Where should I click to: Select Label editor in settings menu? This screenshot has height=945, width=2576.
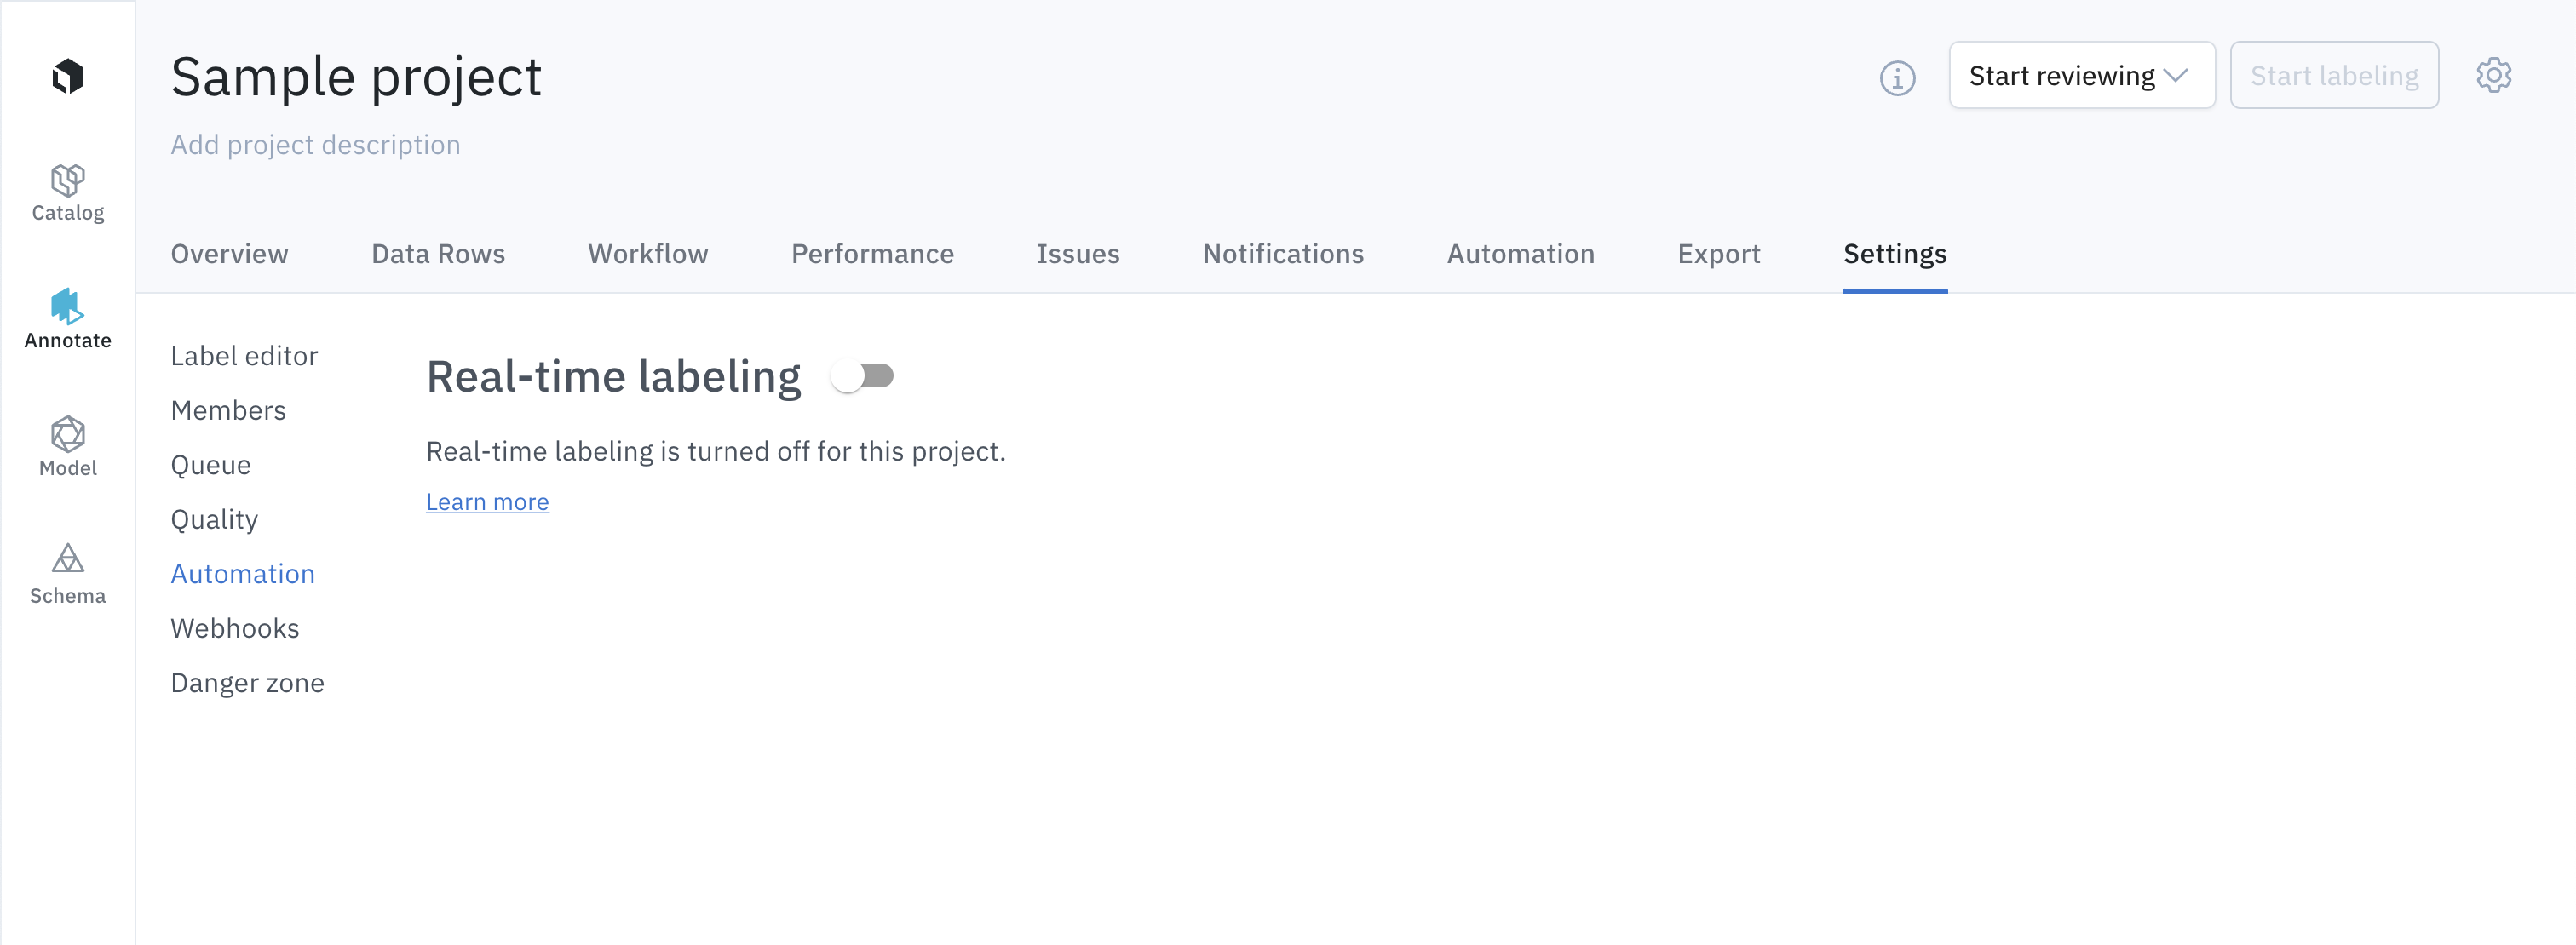coord(244,356)
